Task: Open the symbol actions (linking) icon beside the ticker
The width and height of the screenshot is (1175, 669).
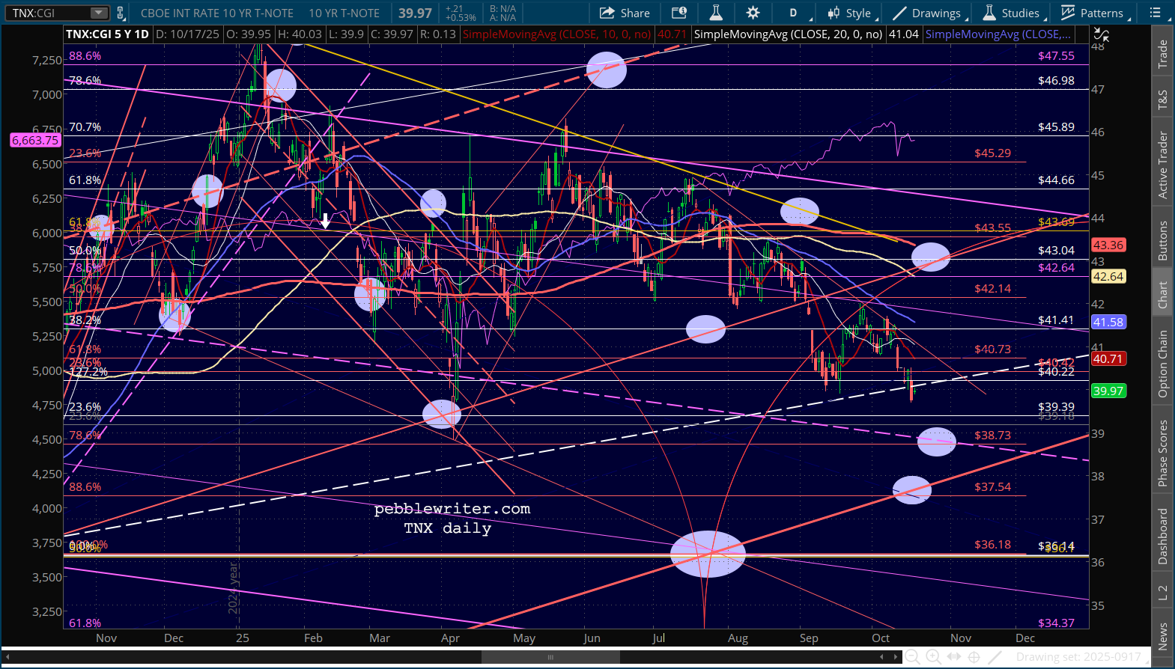Action: point(121,13)
